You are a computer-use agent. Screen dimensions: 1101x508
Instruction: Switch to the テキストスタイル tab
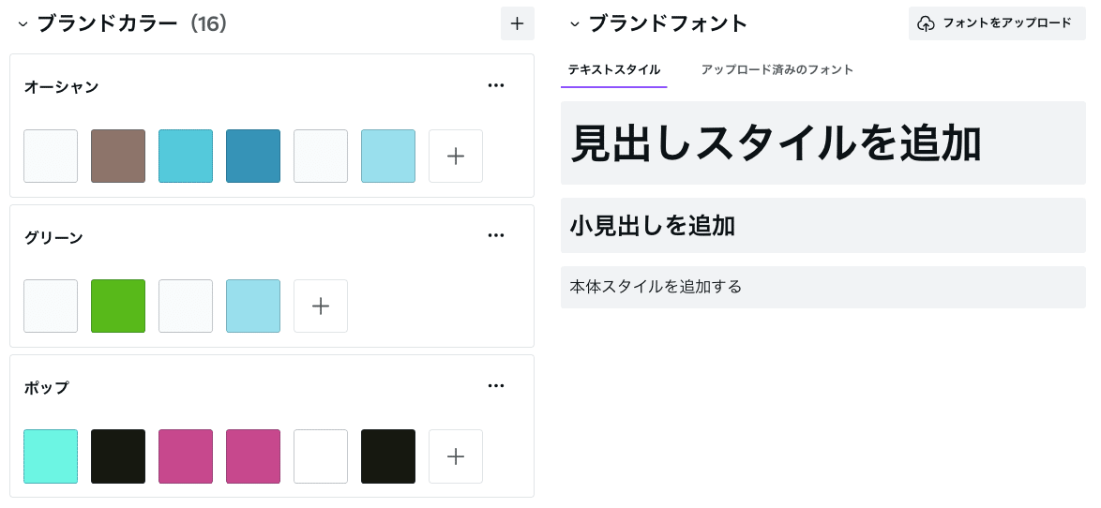tap(613, 69)
